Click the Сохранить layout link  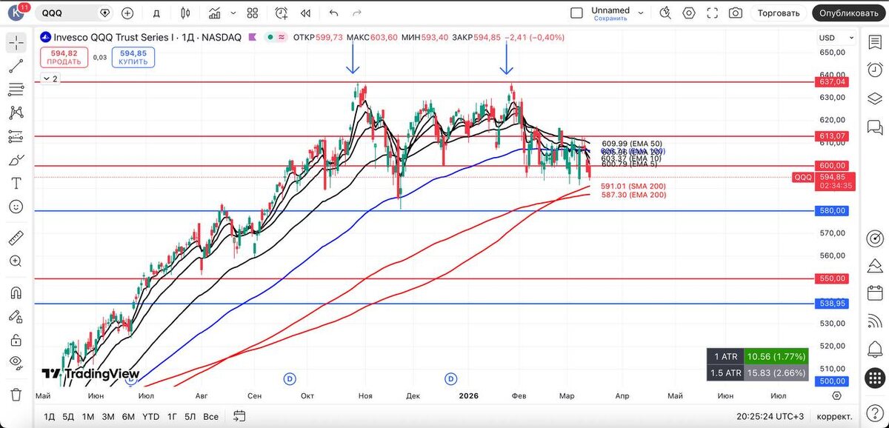610,18
